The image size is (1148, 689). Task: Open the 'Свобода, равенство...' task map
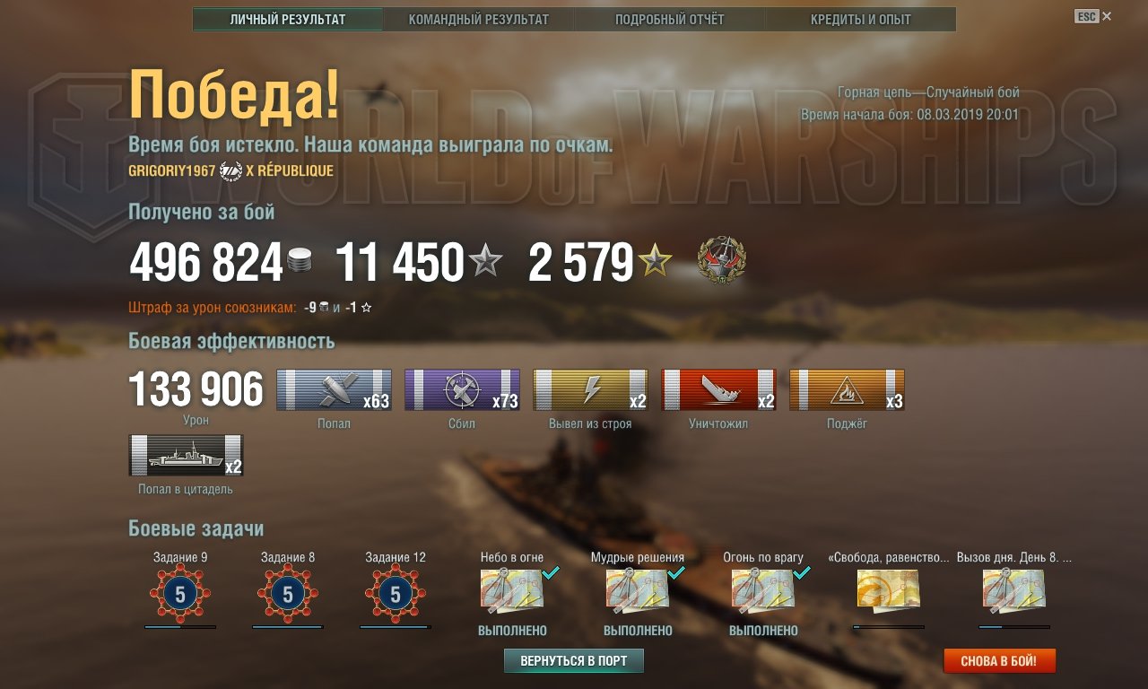click(x=889, y=591)
